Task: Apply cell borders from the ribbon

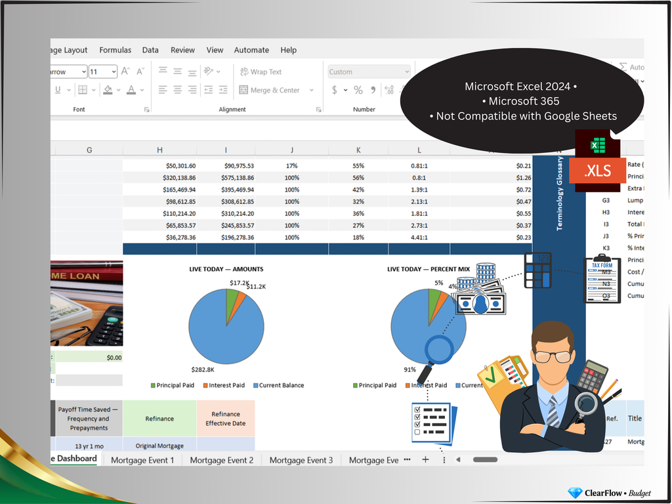Action: coord(83,89)
